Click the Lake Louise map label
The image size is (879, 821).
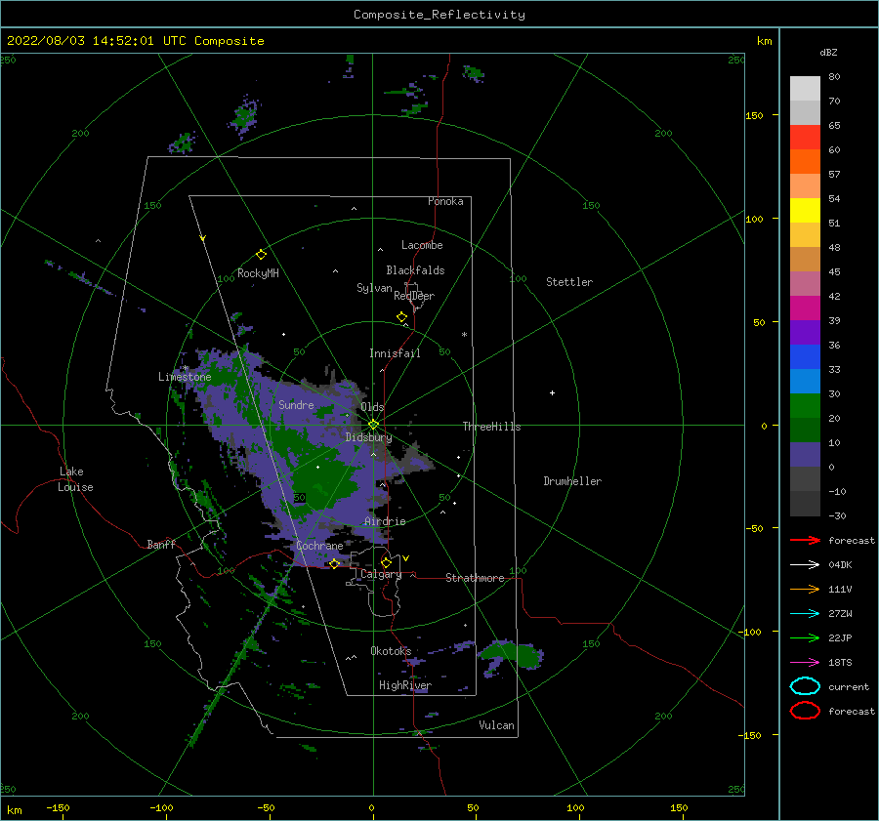point(75,479)
